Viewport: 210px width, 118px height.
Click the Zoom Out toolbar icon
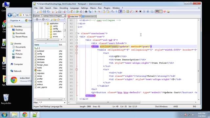click(x=99, y=12)
